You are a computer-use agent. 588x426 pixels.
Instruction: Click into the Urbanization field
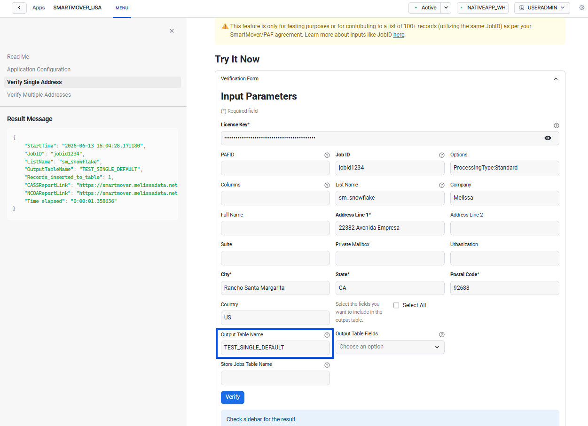coord(505,258)
